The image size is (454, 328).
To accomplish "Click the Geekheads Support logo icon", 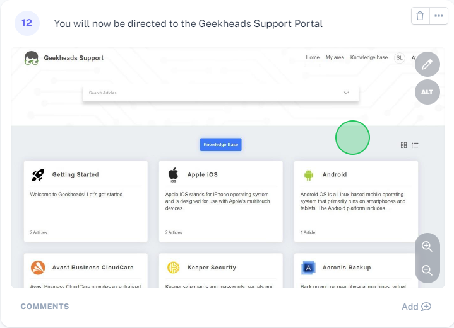I will coord(31,59).
